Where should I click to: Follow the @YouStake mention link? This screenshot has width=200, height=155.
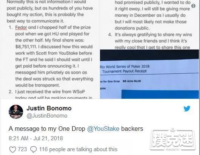click(103, 129)
